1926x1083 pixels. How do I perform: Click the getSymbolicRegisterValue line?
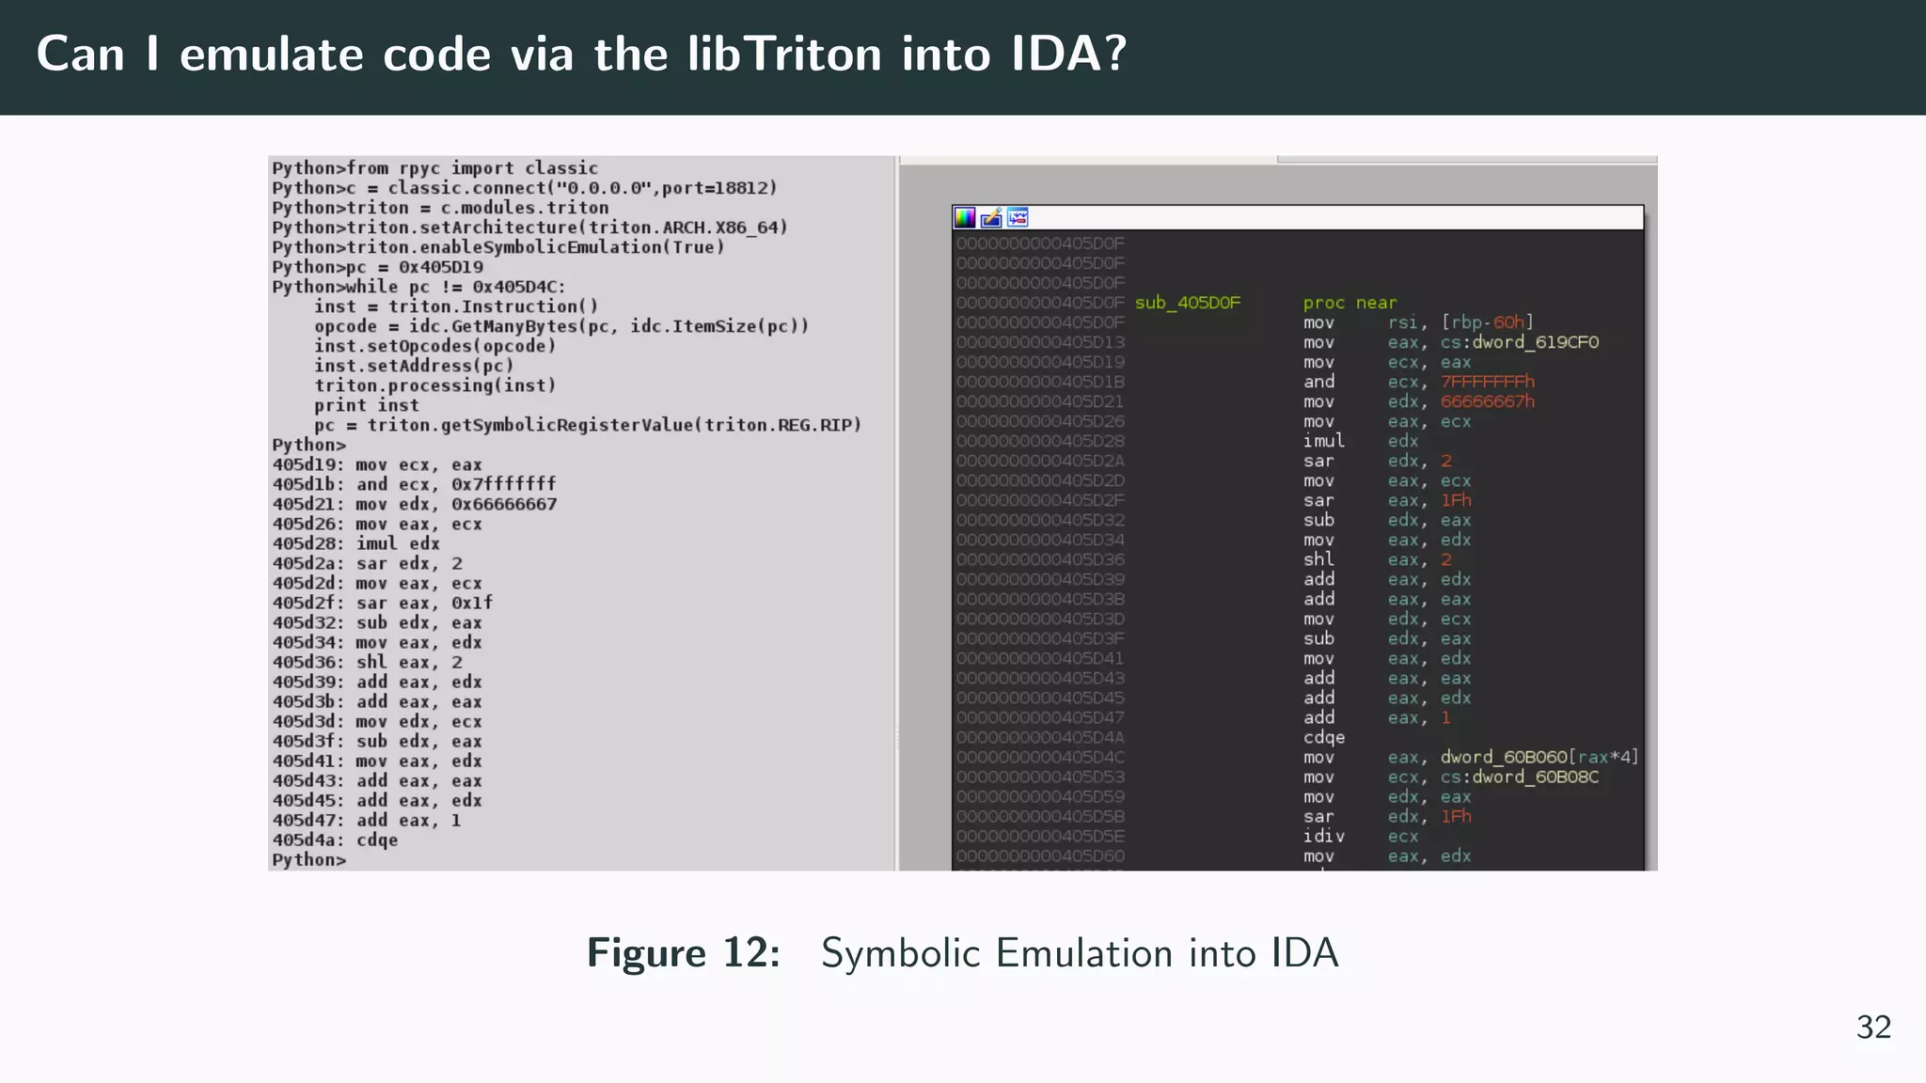tap(588, 425)
